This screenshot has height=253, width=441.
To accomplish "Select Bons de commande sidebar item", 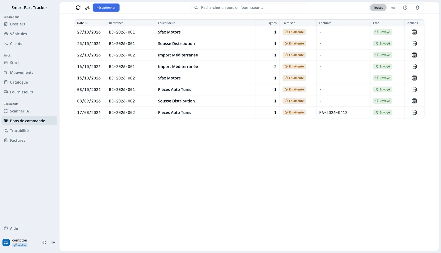I will click(x=29, y=121).
